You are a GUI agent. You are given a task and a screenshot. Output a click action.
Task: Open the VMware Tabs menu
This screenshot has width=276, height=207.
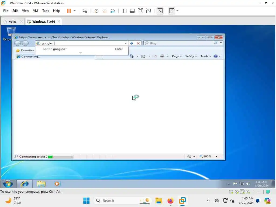pyautogui.click(x=45, y=11)
